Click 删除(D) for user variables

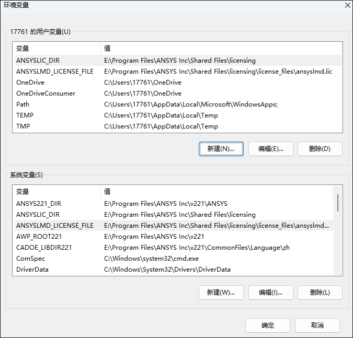click(x=320, y=149)
